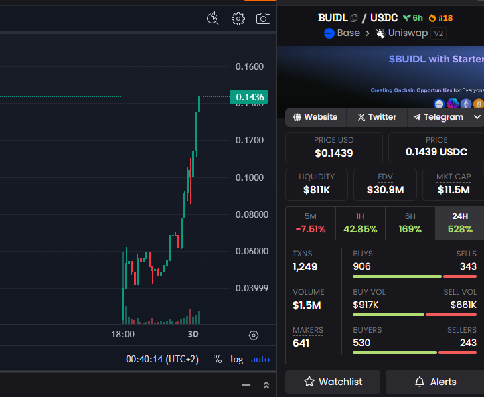The image size is (484, 397).
Task: Open the project Website link
Action: point(315,117)
